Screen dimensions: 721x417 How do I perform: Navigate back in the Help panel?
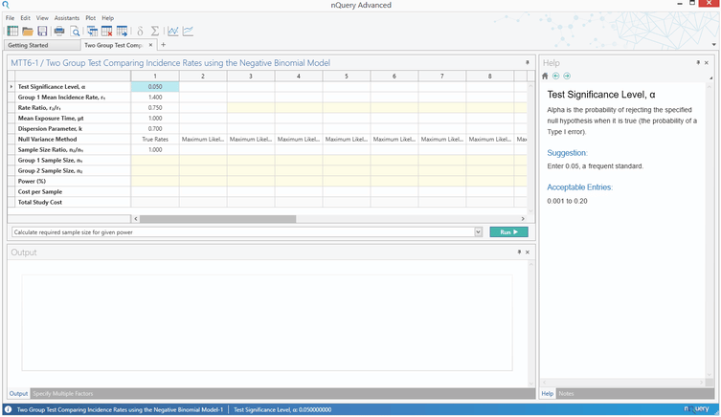(x=556, y=76)
